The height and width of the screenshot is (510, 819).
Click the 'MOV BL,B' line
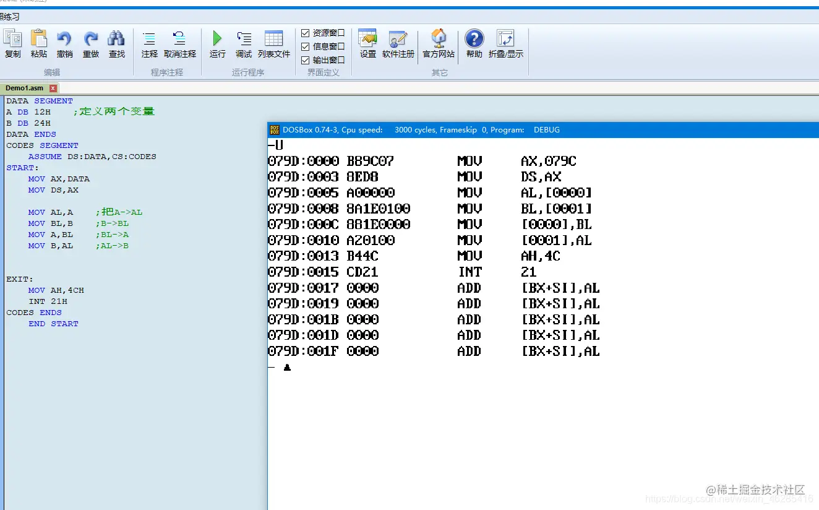pyautogui.click(x=50, y=223)
